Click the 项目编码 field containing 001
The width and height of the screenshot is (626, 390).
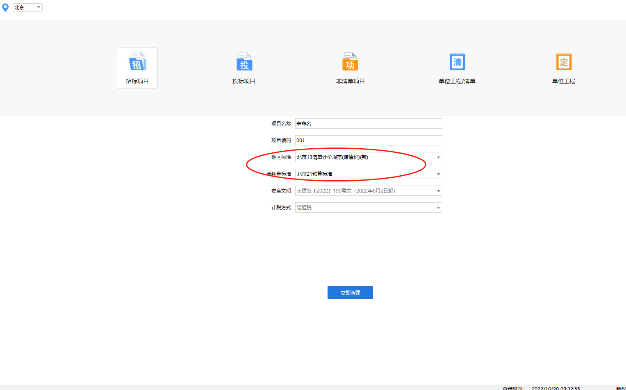pyautogui.click(x=369, y=140)
